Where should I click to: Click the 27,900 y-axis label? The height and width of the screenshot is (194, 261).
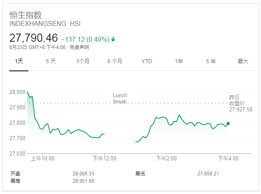[17, 107]
